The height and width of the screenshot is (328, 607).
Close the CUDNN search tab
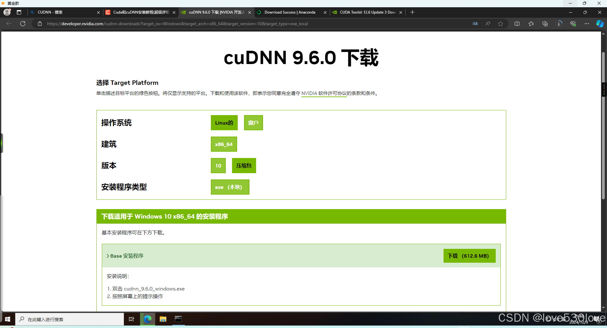98,13
